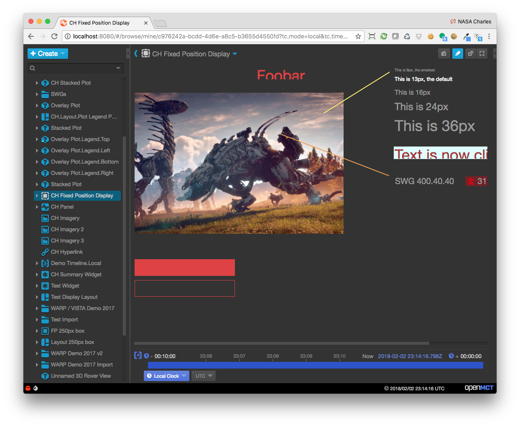Screen dimensions: 520x427
Task: Enter fullscreen mode using the expand icon
Action: [x=482, y=53]
